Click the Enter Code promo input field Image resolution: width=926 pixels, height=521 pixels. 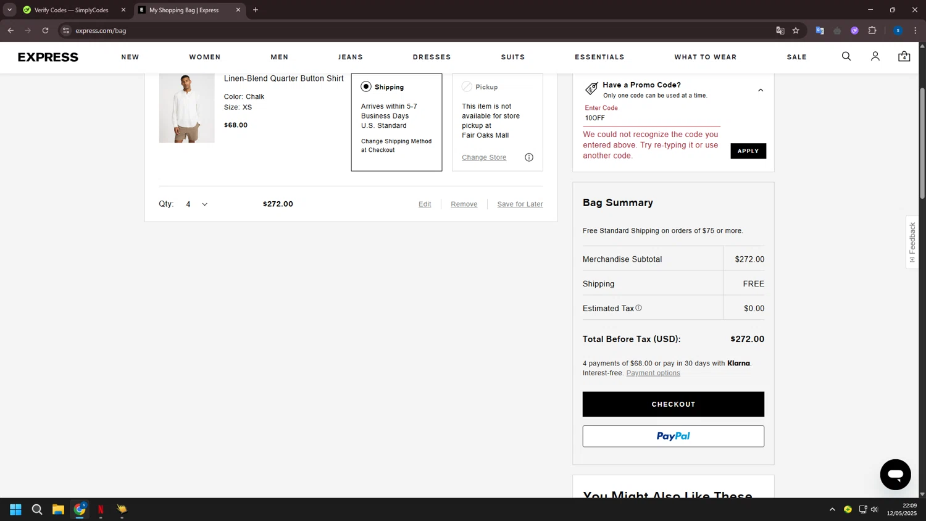pyautogui.click(x=652, y=118)
